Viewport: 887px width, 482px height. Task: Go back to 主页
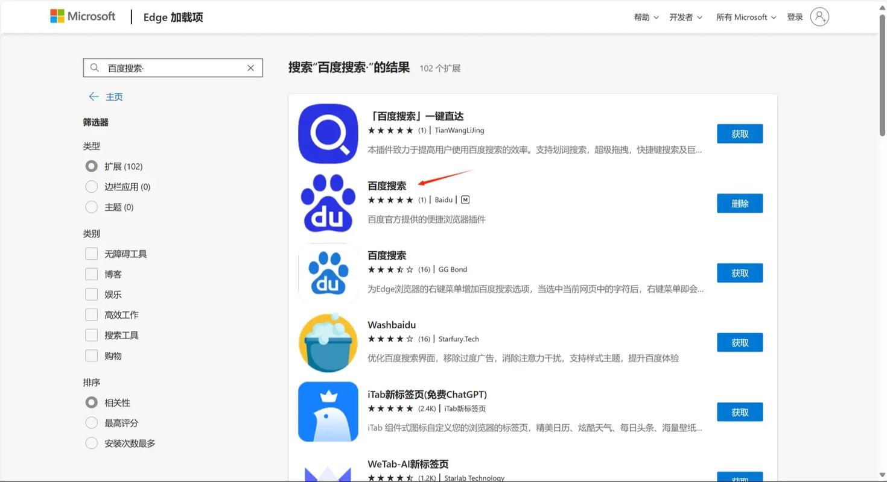click(x=114, y=96)
